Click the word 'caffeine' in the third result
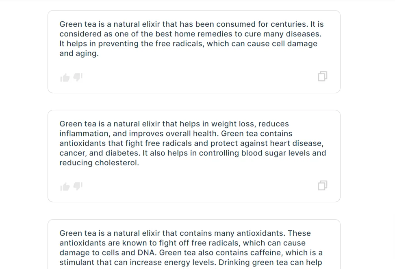The height and width of the screenshot is (269, 395). click(x=262, y=253)
